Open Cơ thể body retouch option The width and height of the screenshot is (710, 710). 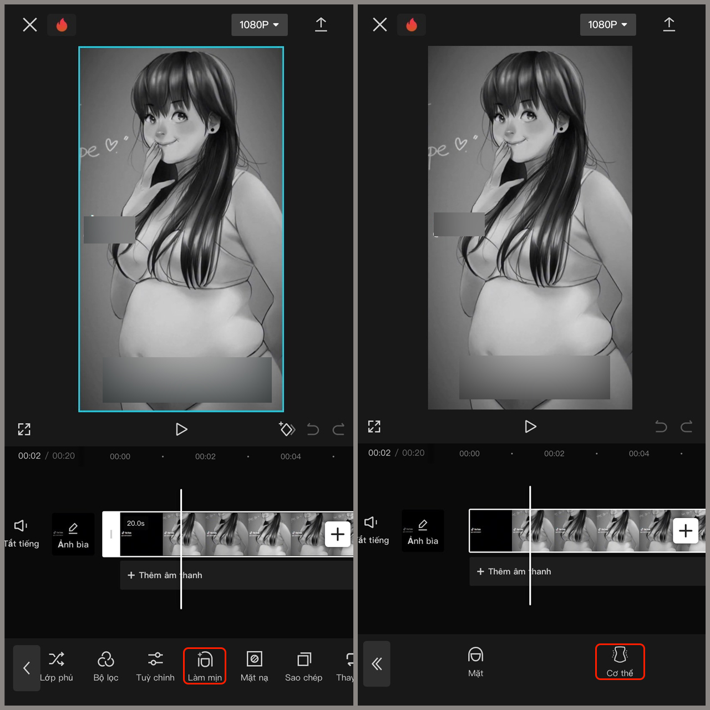click(620, 662)
